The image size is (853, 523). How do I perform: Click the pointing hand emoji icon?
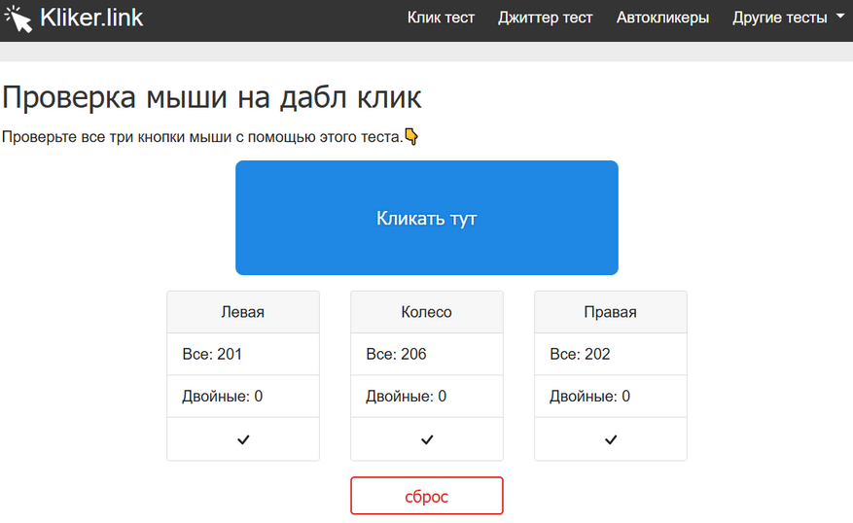411,137
